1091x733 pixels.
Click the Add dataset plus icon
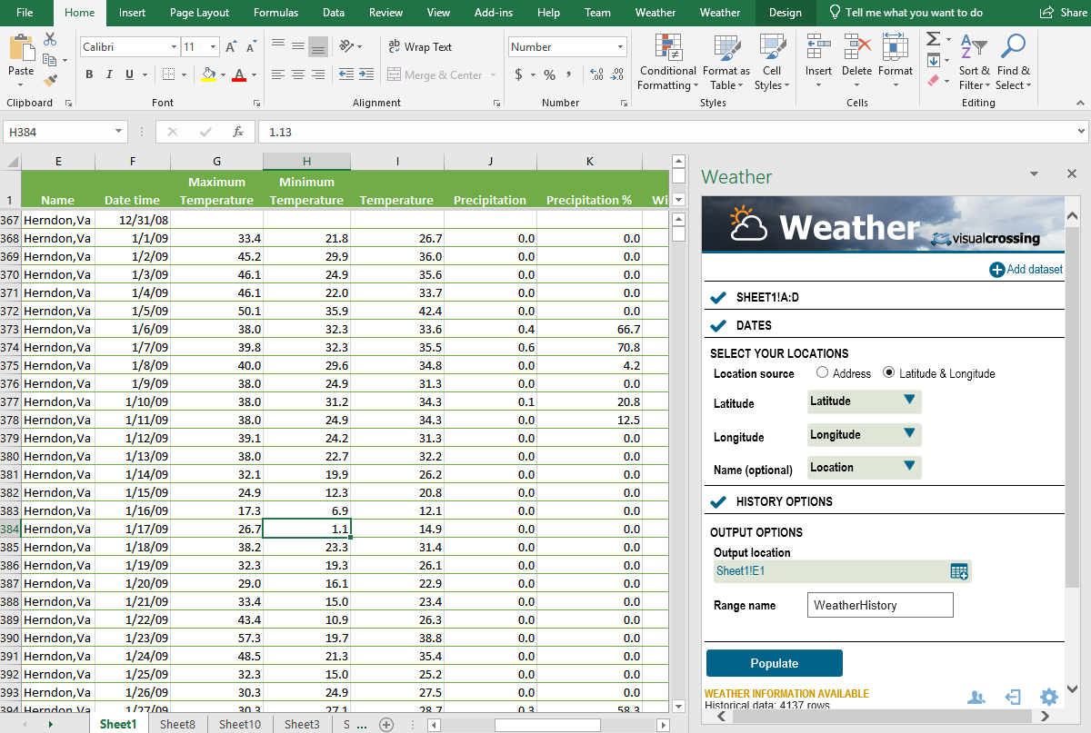click(x=996, y=269)
